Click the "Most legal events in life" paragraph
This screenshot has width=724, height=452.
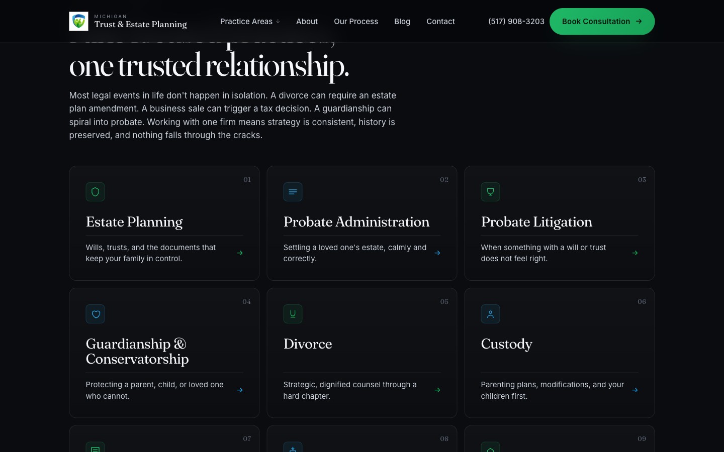click(x=233, y=116)
